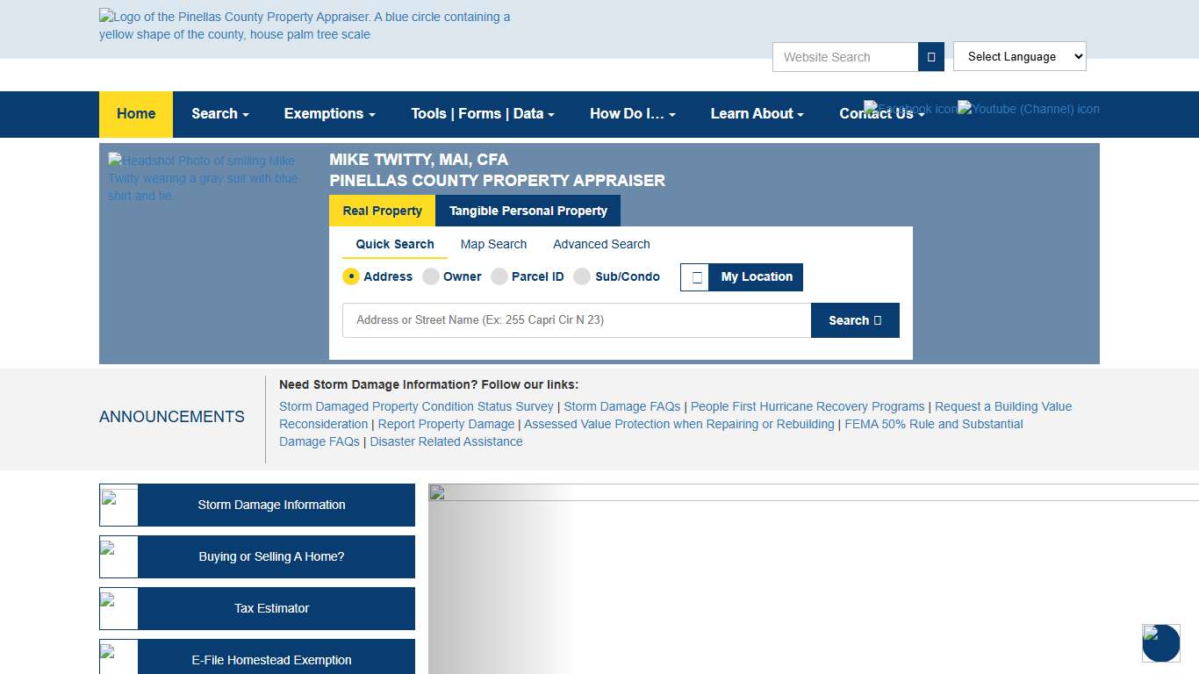Open the Map Search tab
Image resolution: width=1199 pixels, height=674 pixels.
click(493, 244)
